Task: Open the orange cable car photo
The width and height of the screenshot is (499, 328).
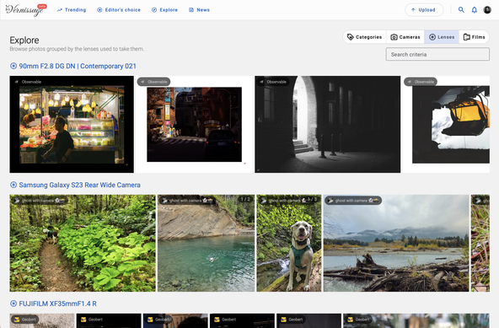Action: tap(446, 124)
